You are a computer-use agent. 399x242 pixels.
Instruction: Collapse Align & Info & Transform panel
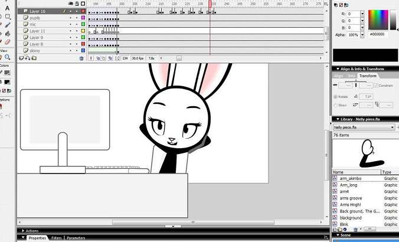(x=338, y=68)
